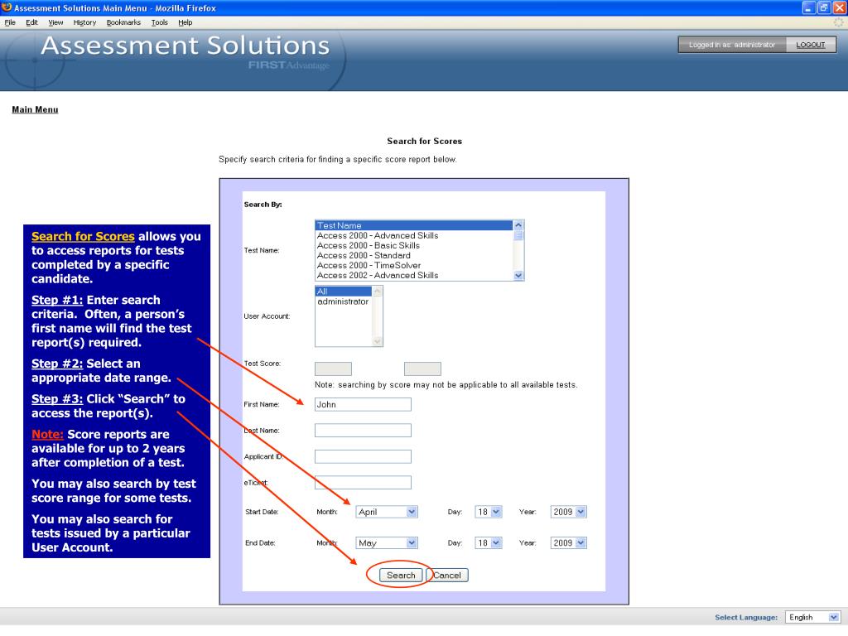The height and width of the screenshot is (636, 848).
Task: Open the End Date Year dropdown
Action: (x=568, y=543)
